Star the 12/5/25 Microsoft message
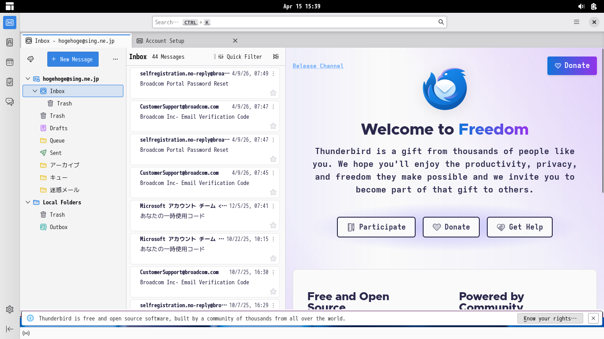Viewport: 604px width, 339px height. tap(273, 225)
